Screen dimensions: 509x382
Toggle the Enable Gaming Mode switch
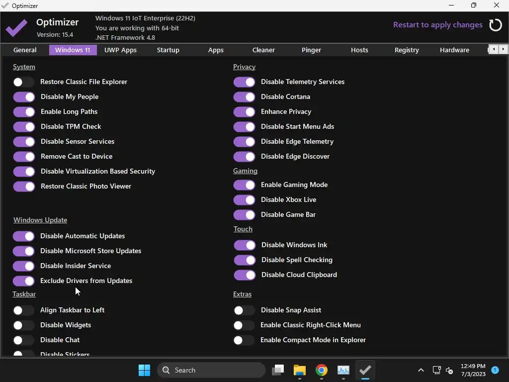click(244, 185)
